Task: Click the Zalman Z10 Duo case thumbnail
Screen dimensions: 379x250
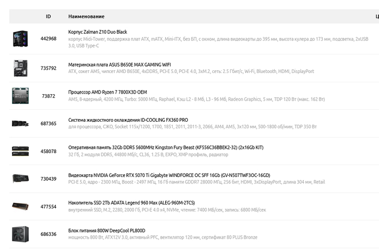Action: (x=21, y=38)
